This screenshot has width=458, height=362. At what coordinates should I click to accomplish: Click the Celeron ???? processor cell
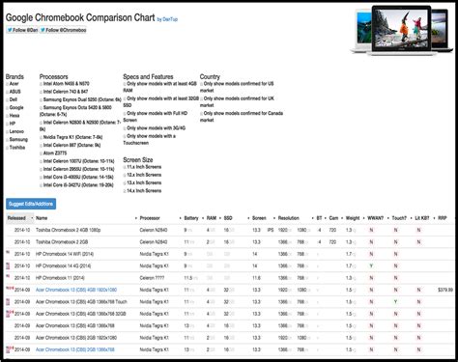[153, 278]
